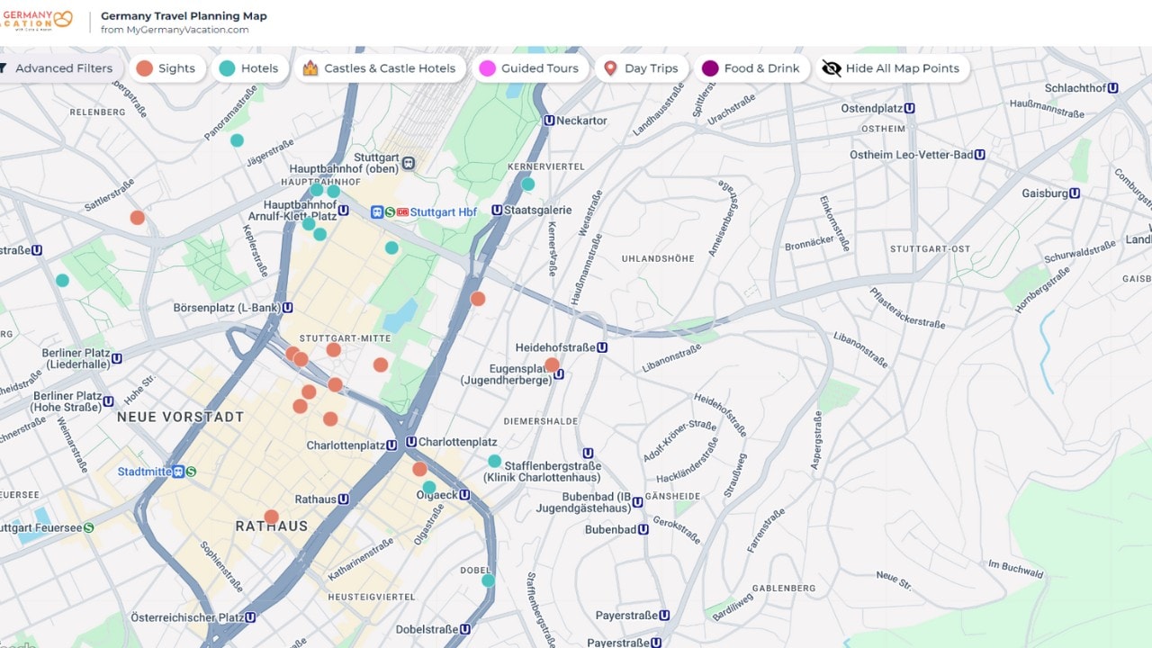This screenshot has height=648, width=1152.
Task: Select the Day Trips filter
Action: [x=640, y=68]
